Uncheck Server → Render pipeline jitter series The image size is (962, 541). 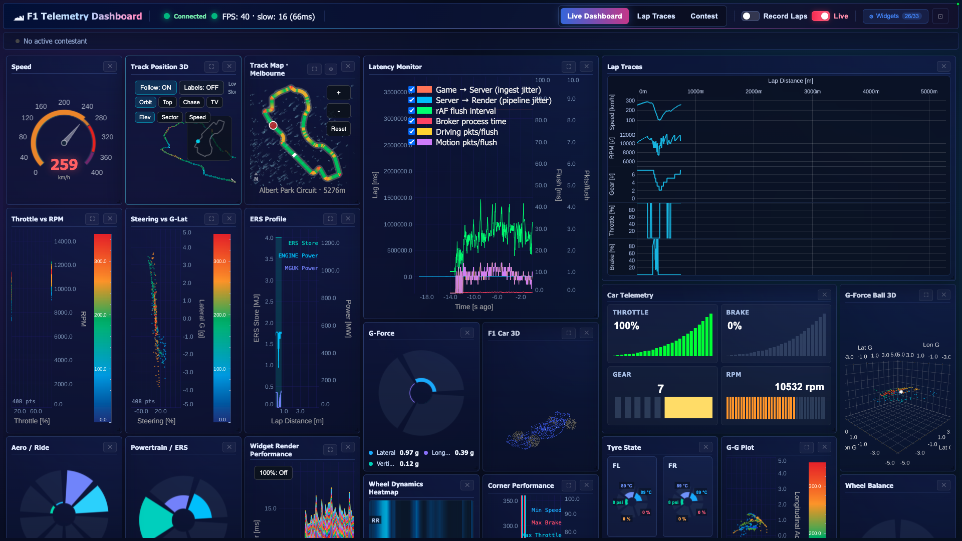(411, 100)
